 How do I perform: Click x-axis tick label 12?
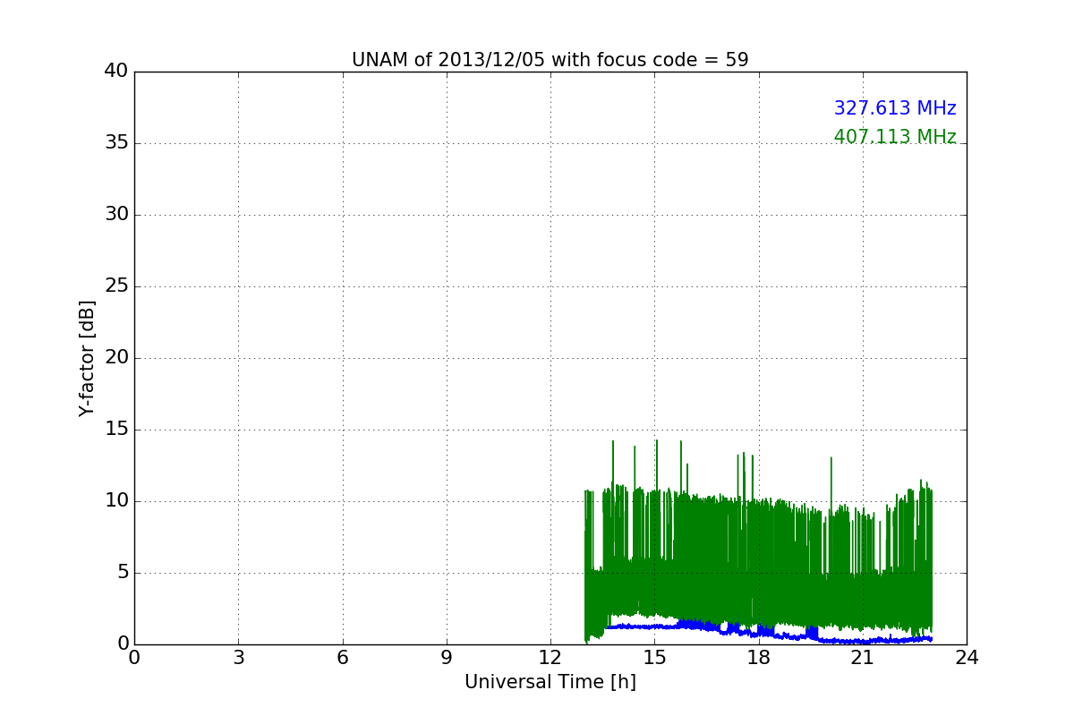point(550,658)
